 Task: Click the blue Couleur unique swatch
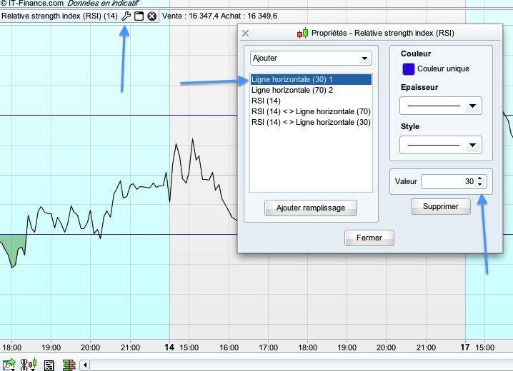(x=408, y=69)
